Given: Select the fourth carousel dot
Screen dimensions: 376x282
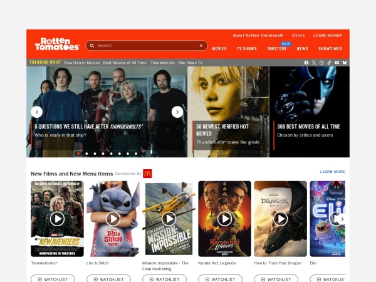Looking at the screenshot, I should (103, 154).
